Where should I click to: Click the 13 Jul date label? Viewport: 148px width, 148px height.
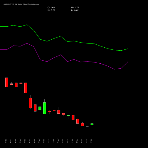click(44, 141)
